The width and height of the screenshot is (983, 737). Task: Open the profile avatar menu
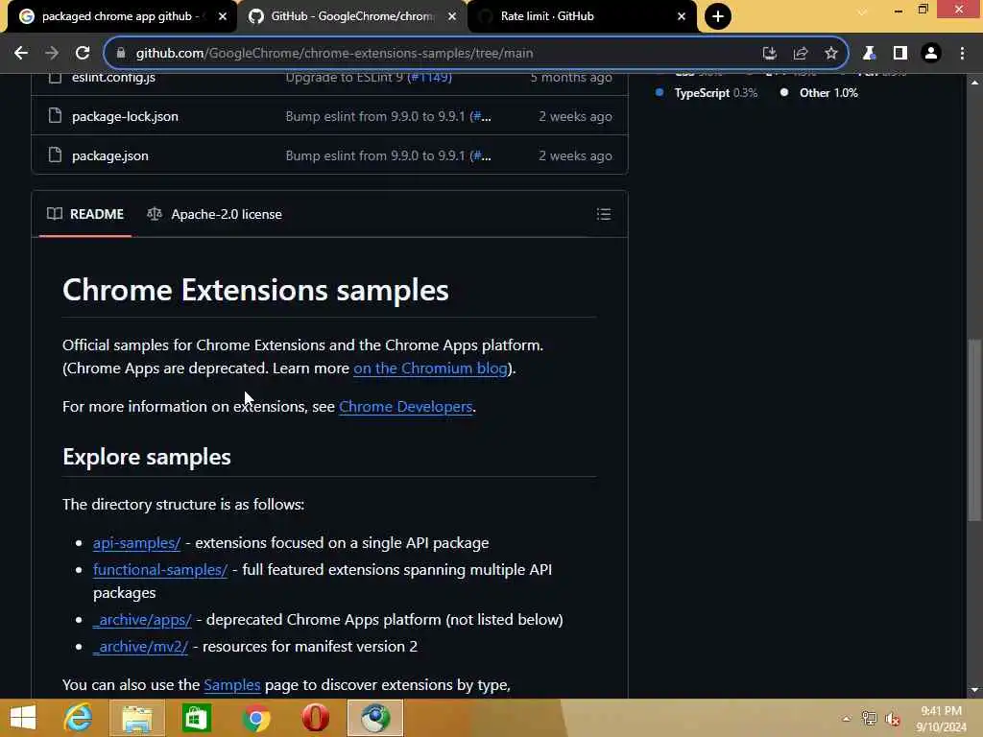(931, 54)
